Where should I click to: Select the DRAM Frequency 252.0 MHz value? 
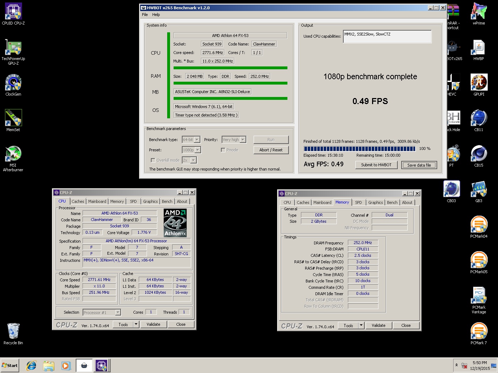(363, 243)
